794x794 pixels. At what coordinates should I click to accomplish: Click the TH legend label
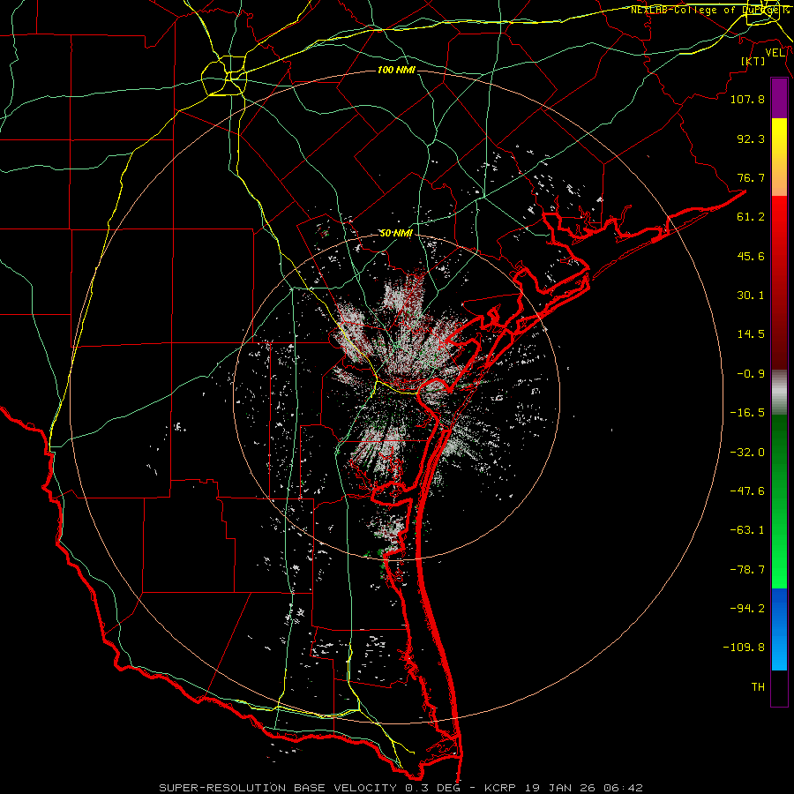click(758, 687)
